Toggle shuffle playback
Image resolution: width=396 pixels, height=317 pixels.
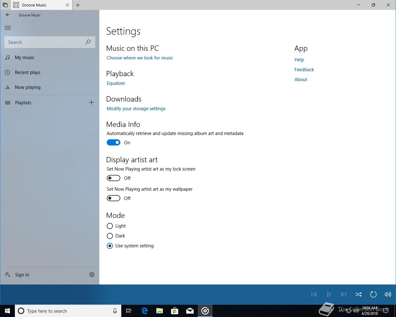359,294
